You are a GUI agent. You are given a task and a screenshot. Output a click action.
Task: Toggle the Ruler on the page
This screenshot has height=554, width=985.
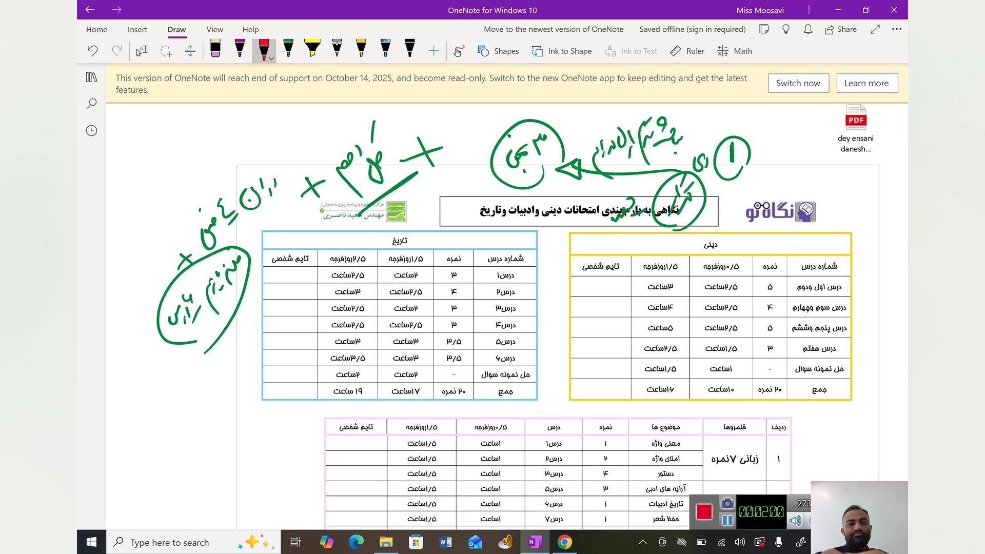click(687, 51)
